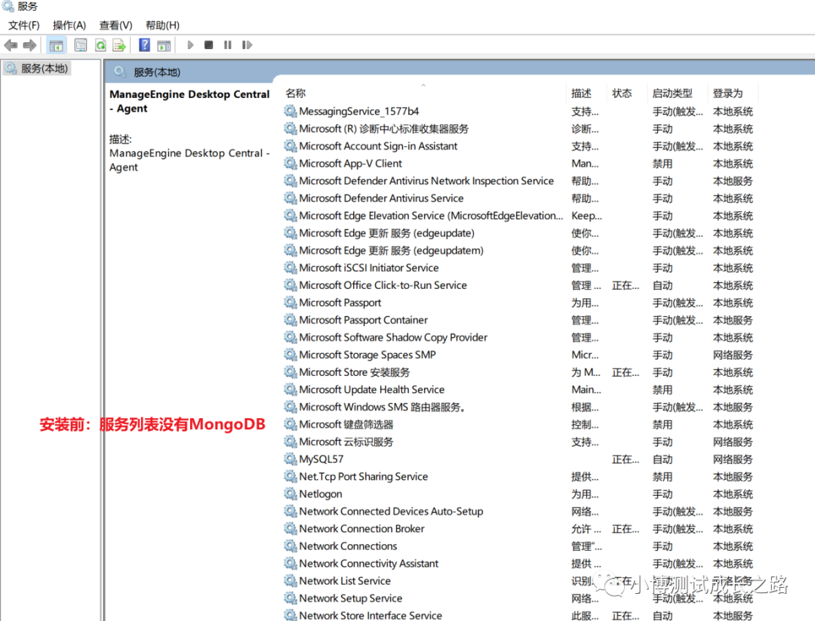Open the 查看(V) menu
The height and width of the screenshot is (621, 815).
point(116,25)
